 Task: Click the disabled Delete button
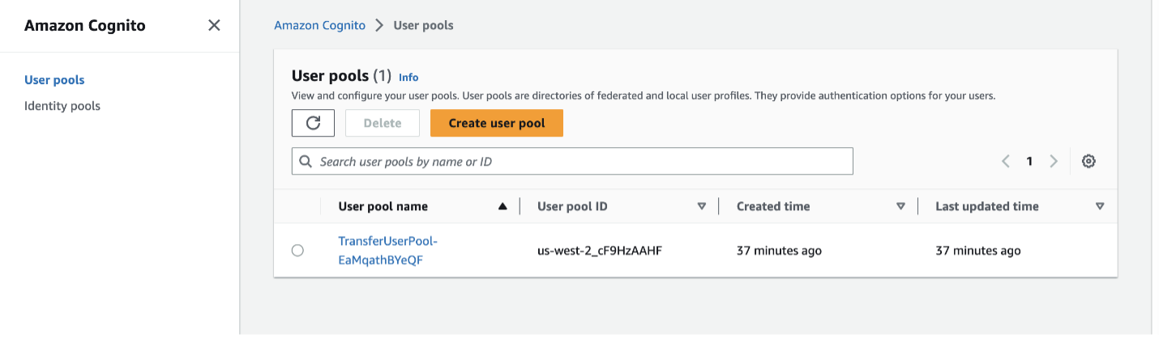point(383,123)
